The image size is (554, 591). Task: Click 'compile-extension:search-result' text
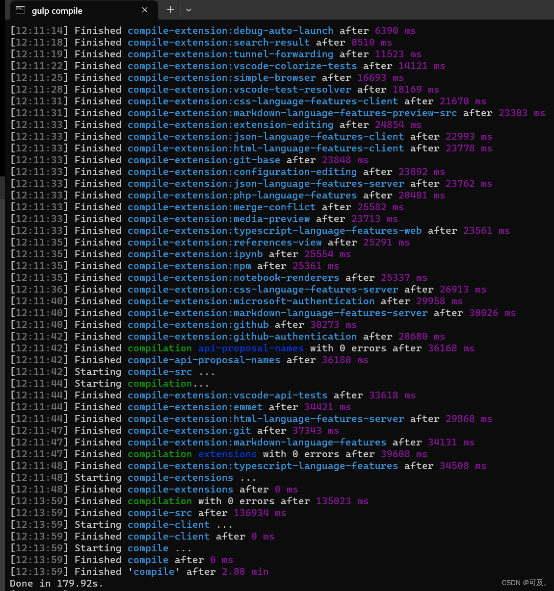coord(218,43)
